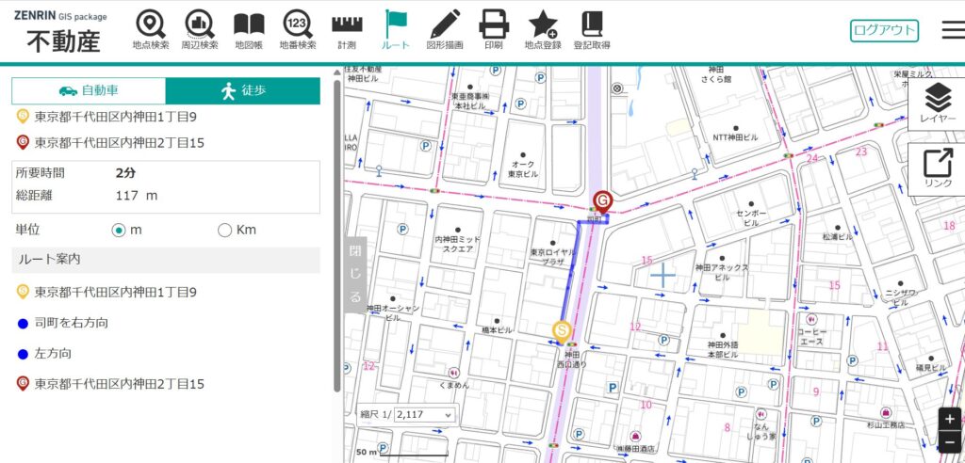Image resolution: width=965 pixels, height=463 pixels.
Task: Activate the 計測 measurement ruler tool
Action: pos(347,30)
